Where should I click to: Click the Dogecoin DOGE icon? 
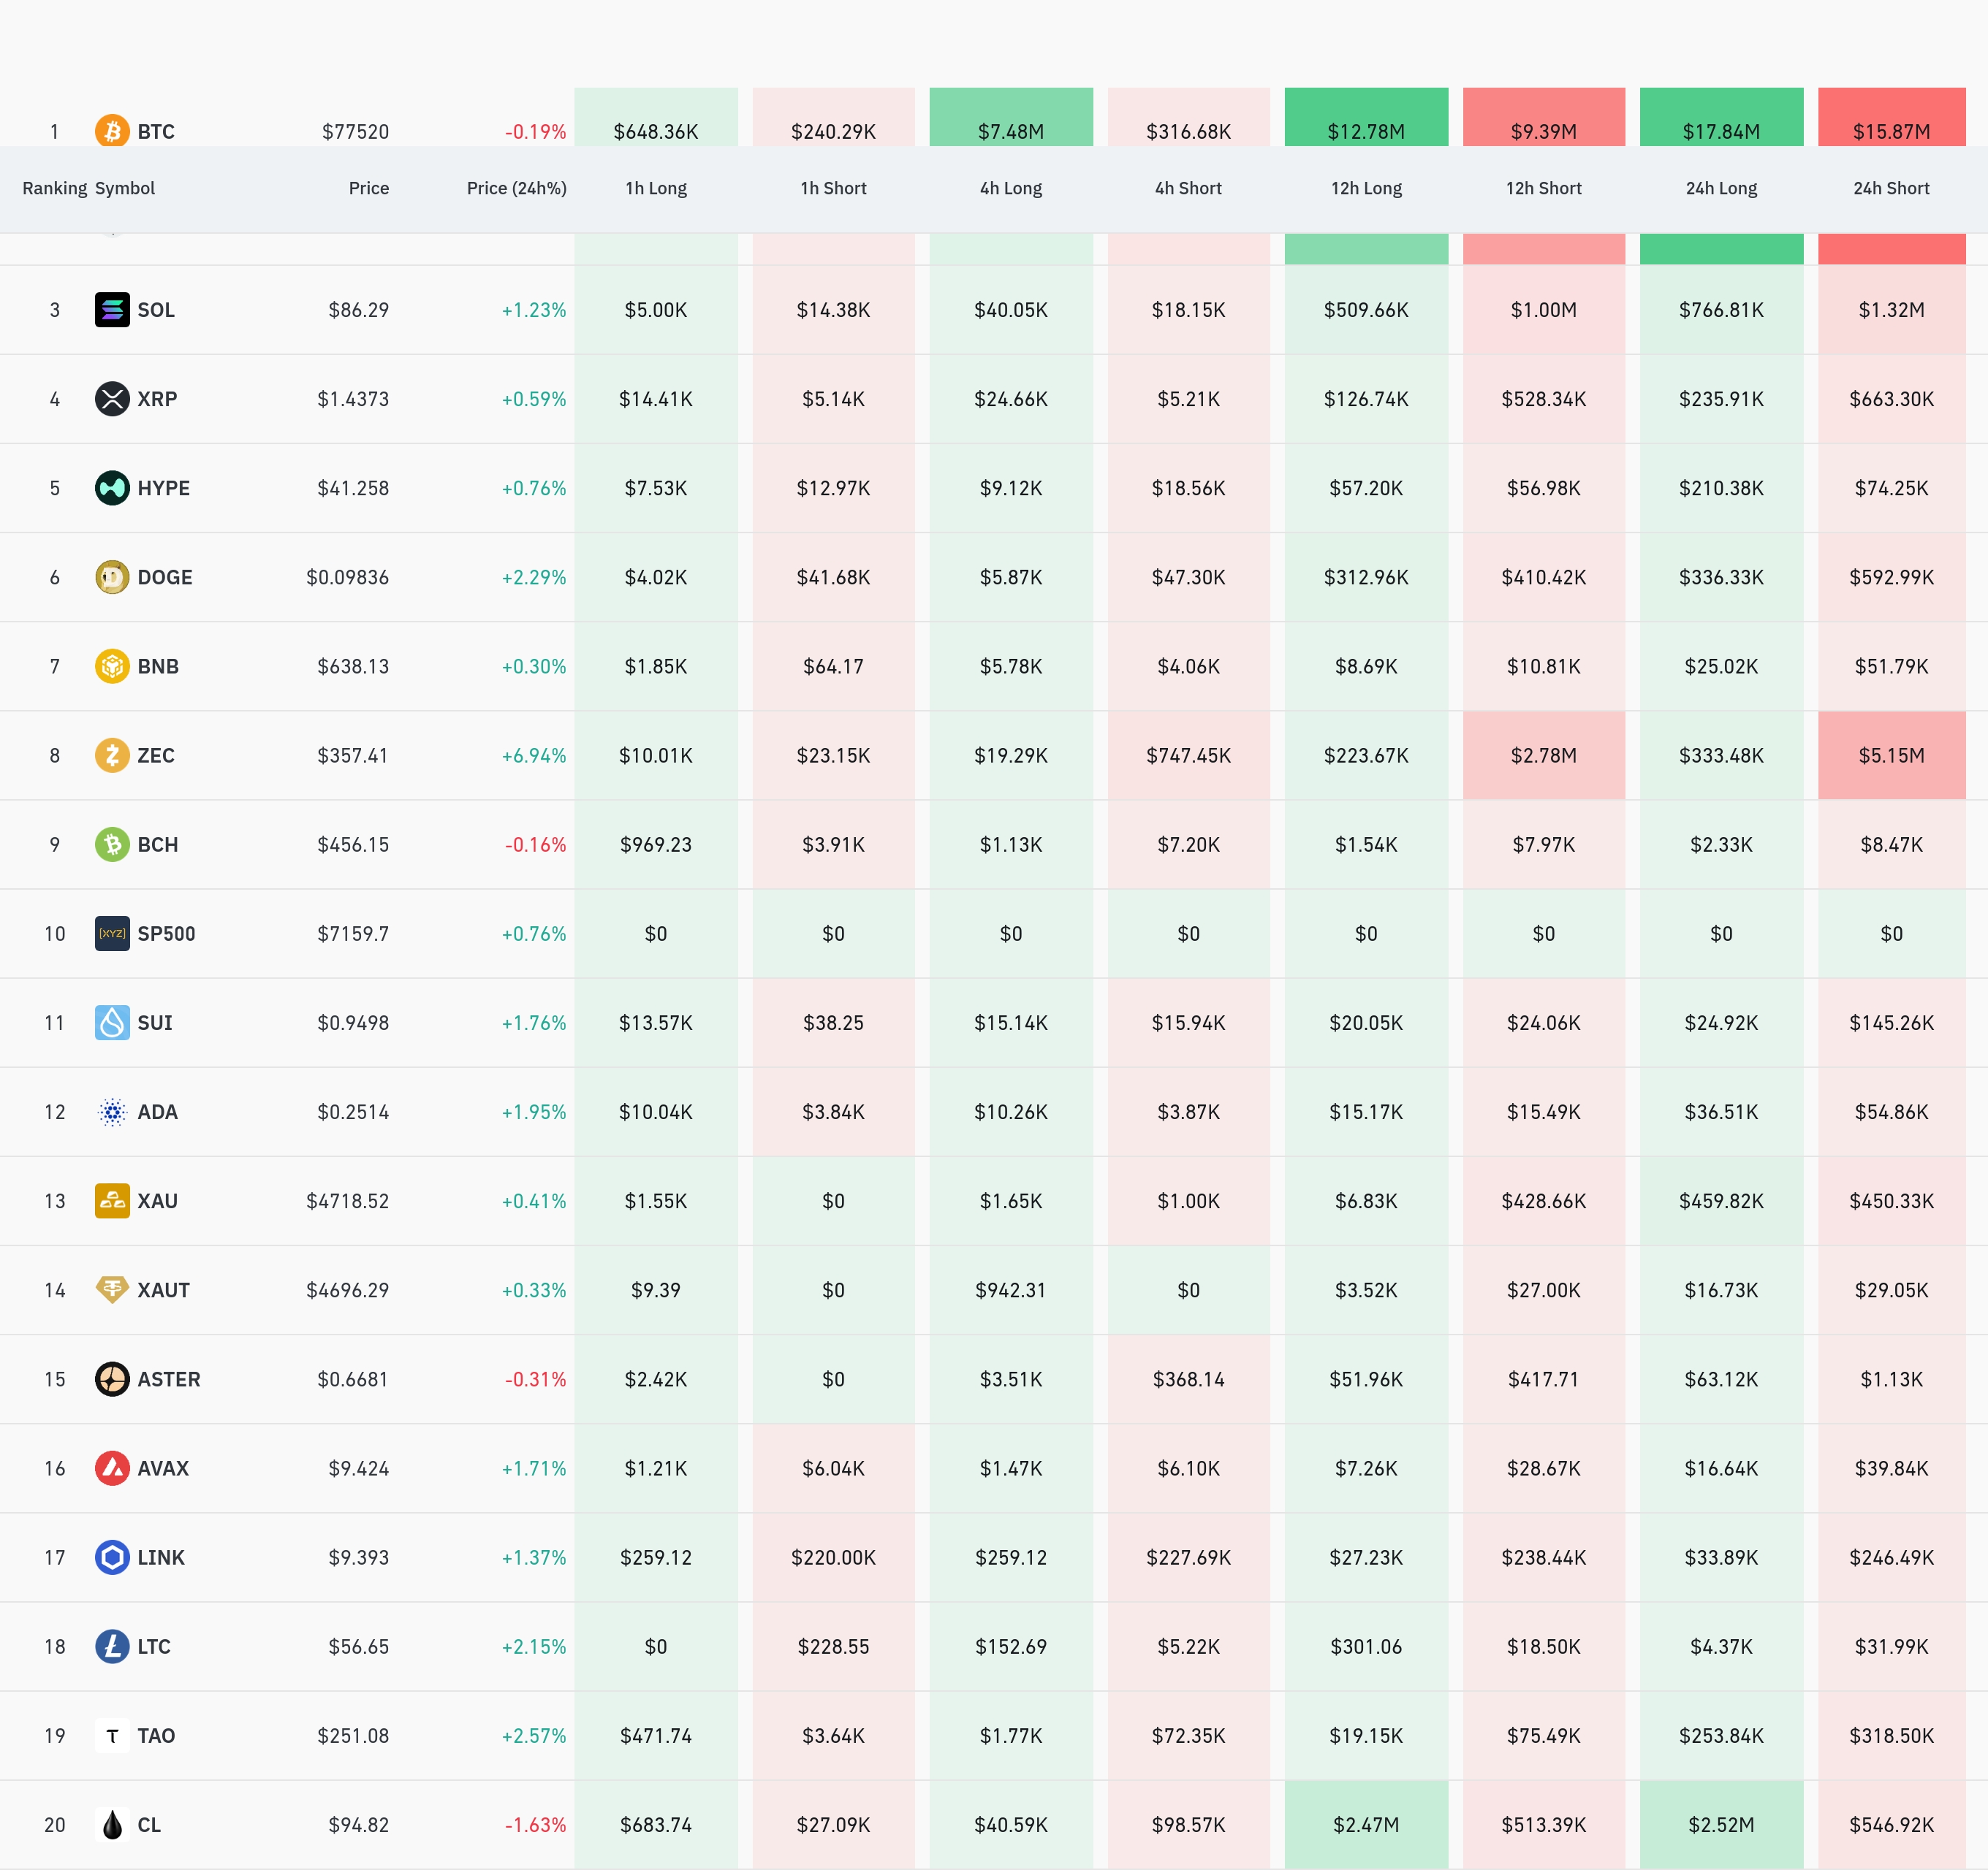pyautogui.click(x=112, y=576)
